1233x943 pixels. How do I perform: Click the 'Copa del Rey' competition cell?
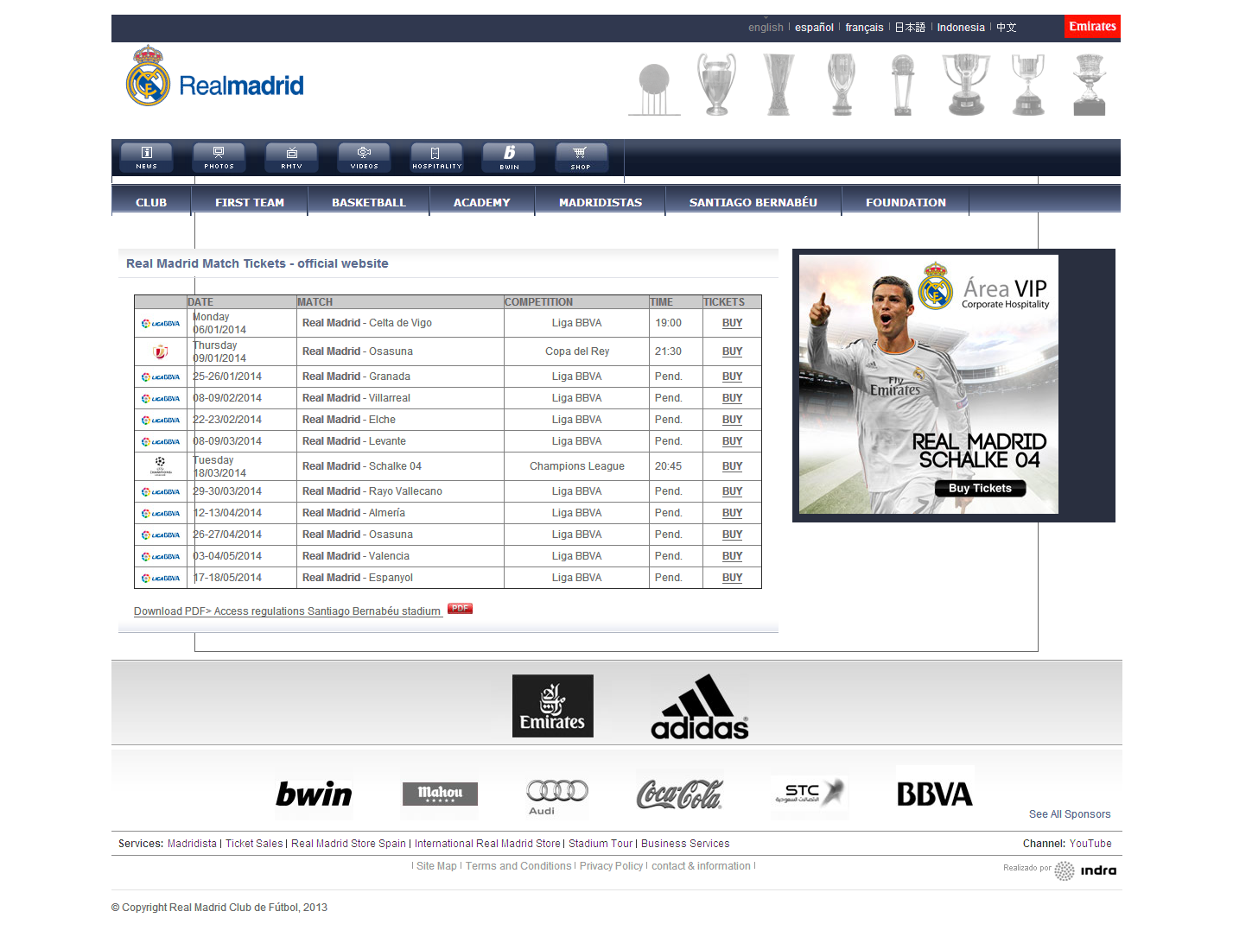pos(576,351)
